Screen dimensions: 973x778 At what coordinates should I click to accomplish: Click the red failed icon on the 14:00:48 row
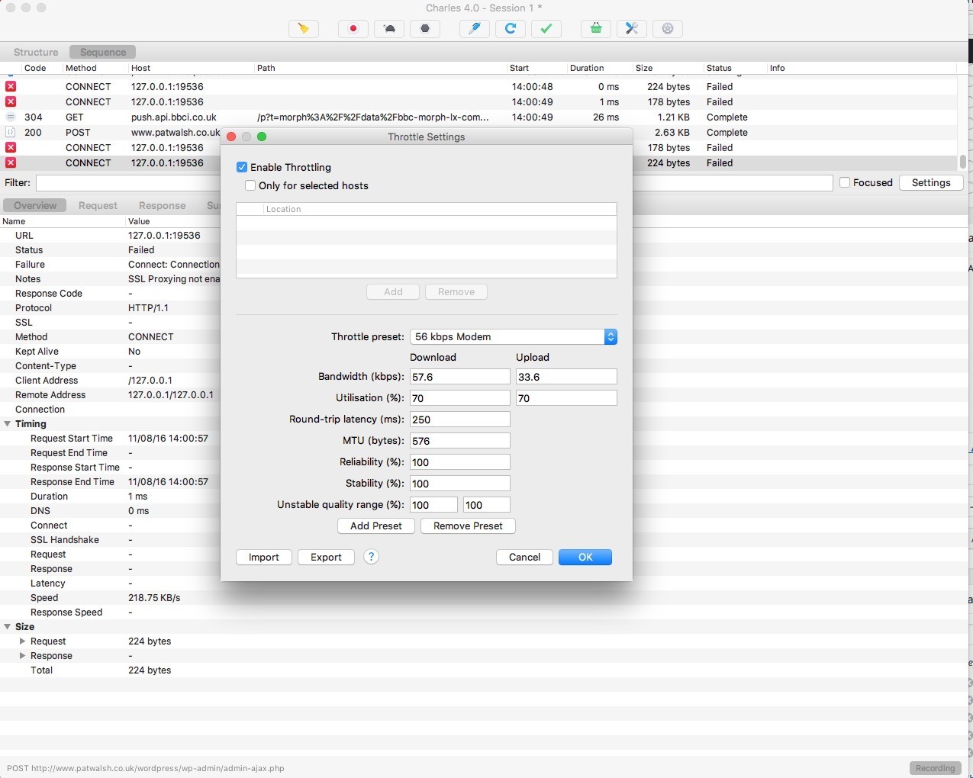[11, 87]
